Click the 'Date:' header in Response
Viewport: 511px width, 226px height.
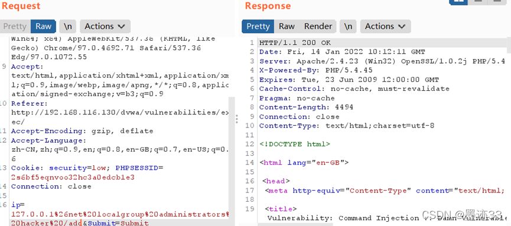point(271,52)
